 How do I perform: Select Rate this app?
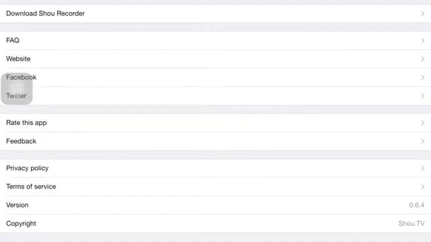point(215,122)
